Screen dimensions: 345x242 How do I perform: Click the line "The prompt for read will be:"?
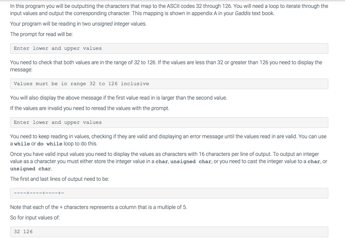pos(41,34)
